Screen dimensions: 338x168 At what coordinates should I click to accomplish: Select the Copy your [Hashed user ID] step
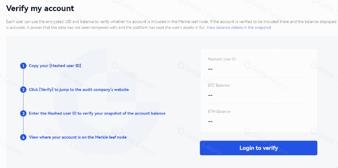click(55, 66)
